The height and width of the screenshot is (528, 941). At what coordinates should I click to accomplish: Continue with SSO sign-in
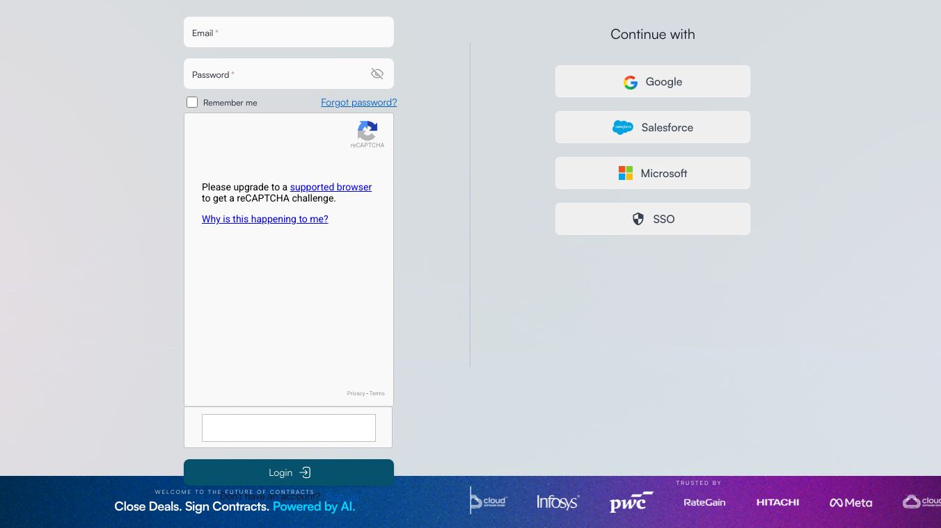653,219
